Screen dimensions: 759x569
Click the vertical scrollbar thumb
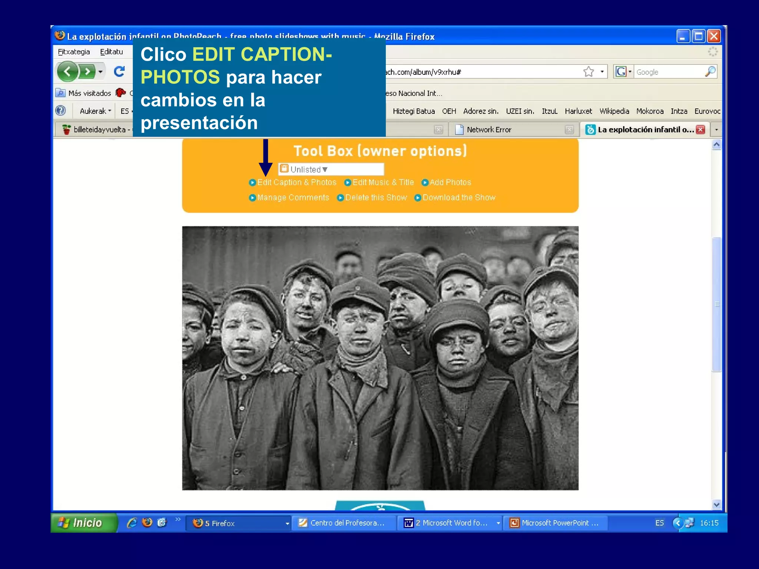point(717,304)
